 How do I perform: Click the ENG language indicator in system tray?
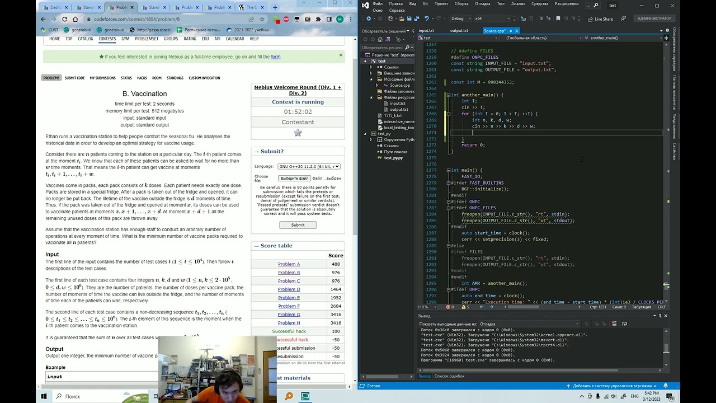pos(635,396)
